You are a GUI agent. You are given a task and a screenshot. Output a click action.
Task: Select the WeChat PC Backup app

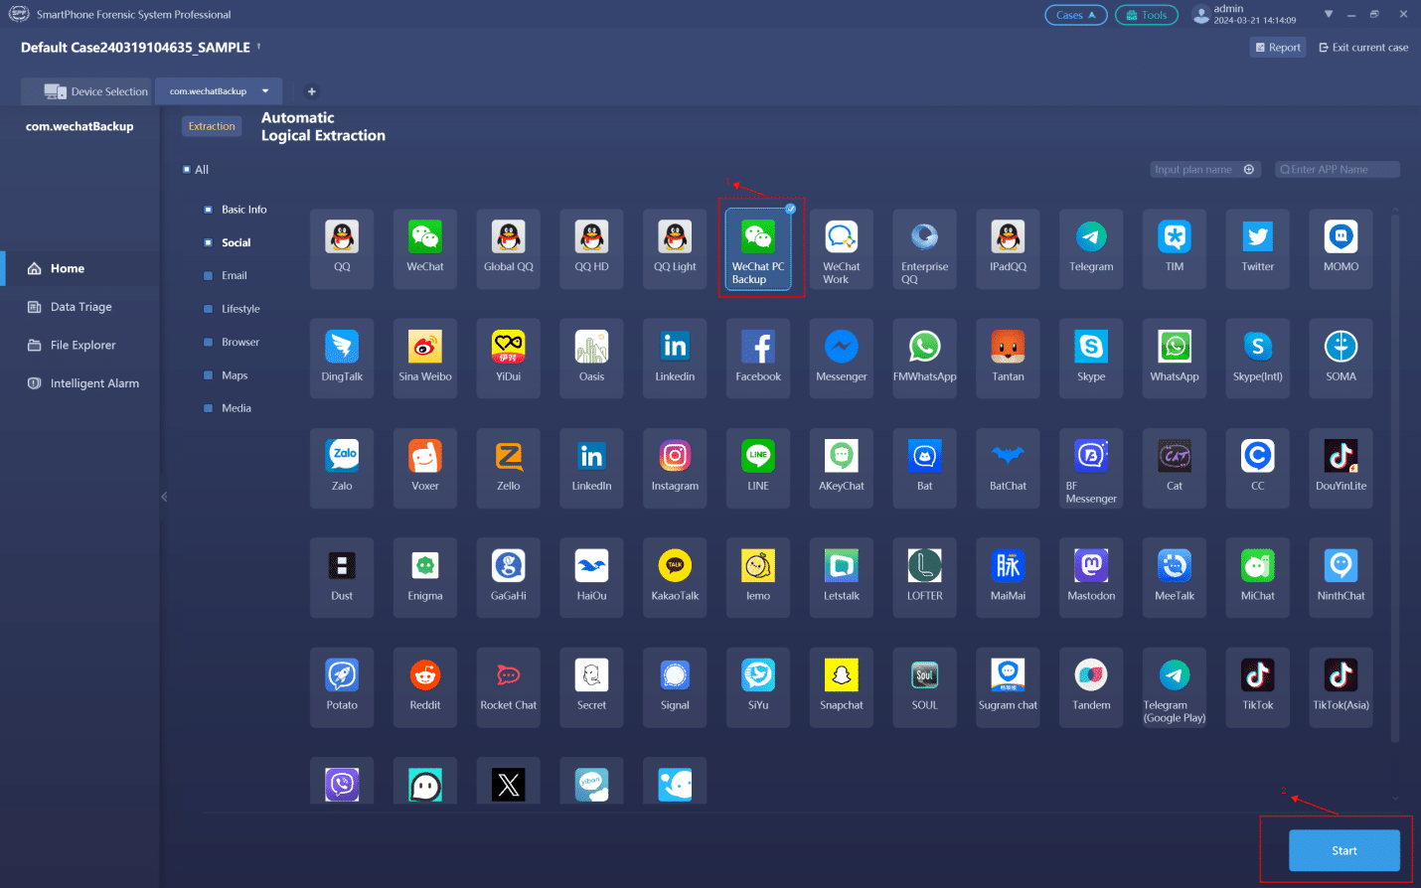[758, 249]
